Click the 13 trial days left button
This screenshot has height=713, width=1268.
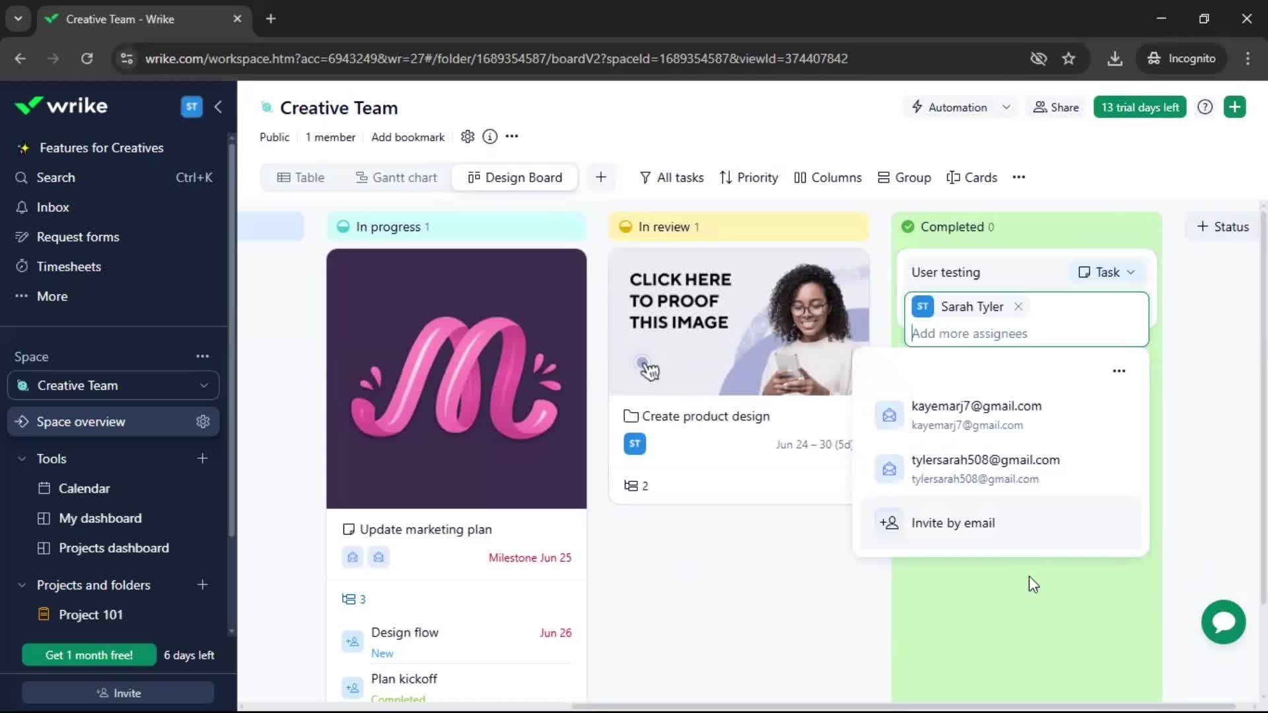tap(1140, 107)
